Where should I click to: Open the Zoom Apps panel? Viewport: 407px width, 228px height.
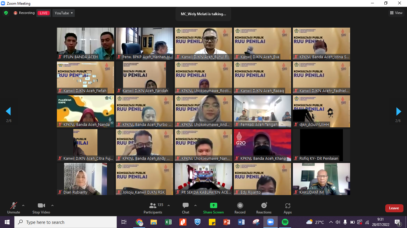coord(288,208)
